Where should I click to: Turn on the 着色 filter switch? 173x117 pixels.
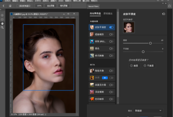coord(111,48)
